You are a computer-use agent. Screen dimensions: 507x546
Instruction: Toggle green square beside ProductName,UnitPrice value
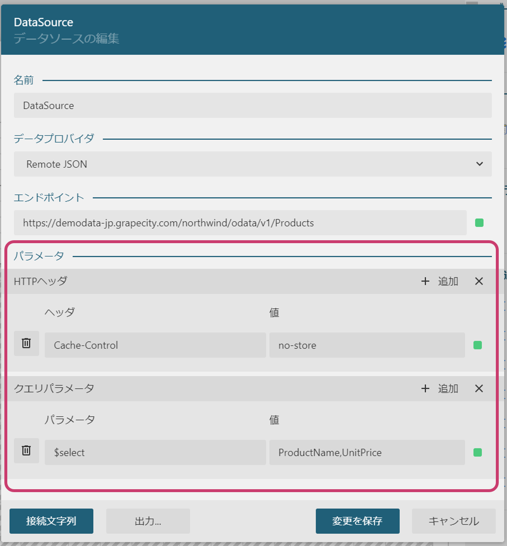pyautogui.click(x=477, y=452)
